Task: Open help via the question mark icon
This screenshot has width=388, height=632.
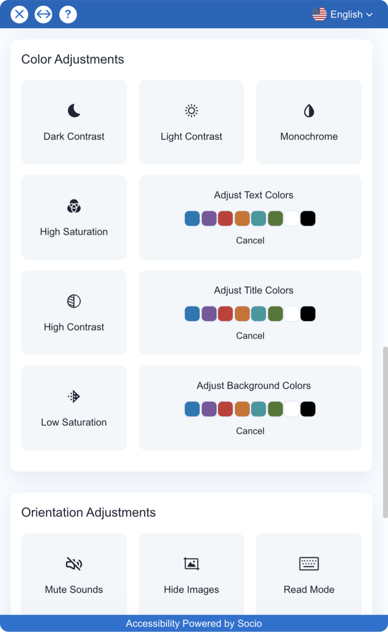Action: pyautogui.click(x=68, y=14)
